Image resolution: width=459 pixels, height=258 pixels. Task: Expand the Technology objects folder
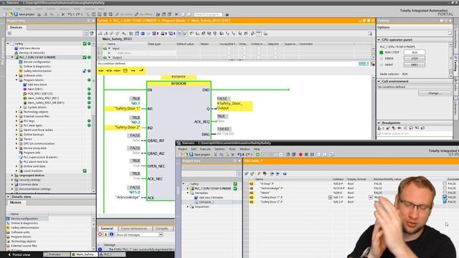pos(16,112)
